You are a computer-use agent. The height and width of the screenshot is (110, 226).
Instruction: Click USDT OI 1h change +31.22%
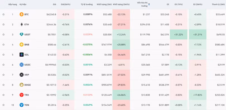[x=179, y=34]
